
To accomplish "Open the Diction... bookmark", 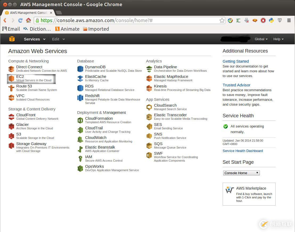I will click(37, 29).
